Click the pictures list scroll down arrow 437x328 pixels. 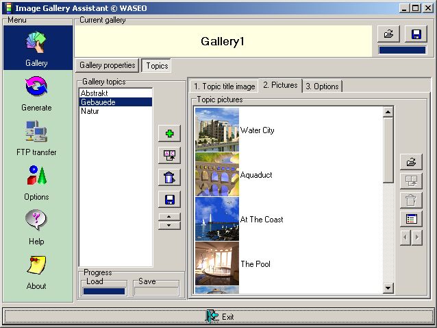(388, 288)
